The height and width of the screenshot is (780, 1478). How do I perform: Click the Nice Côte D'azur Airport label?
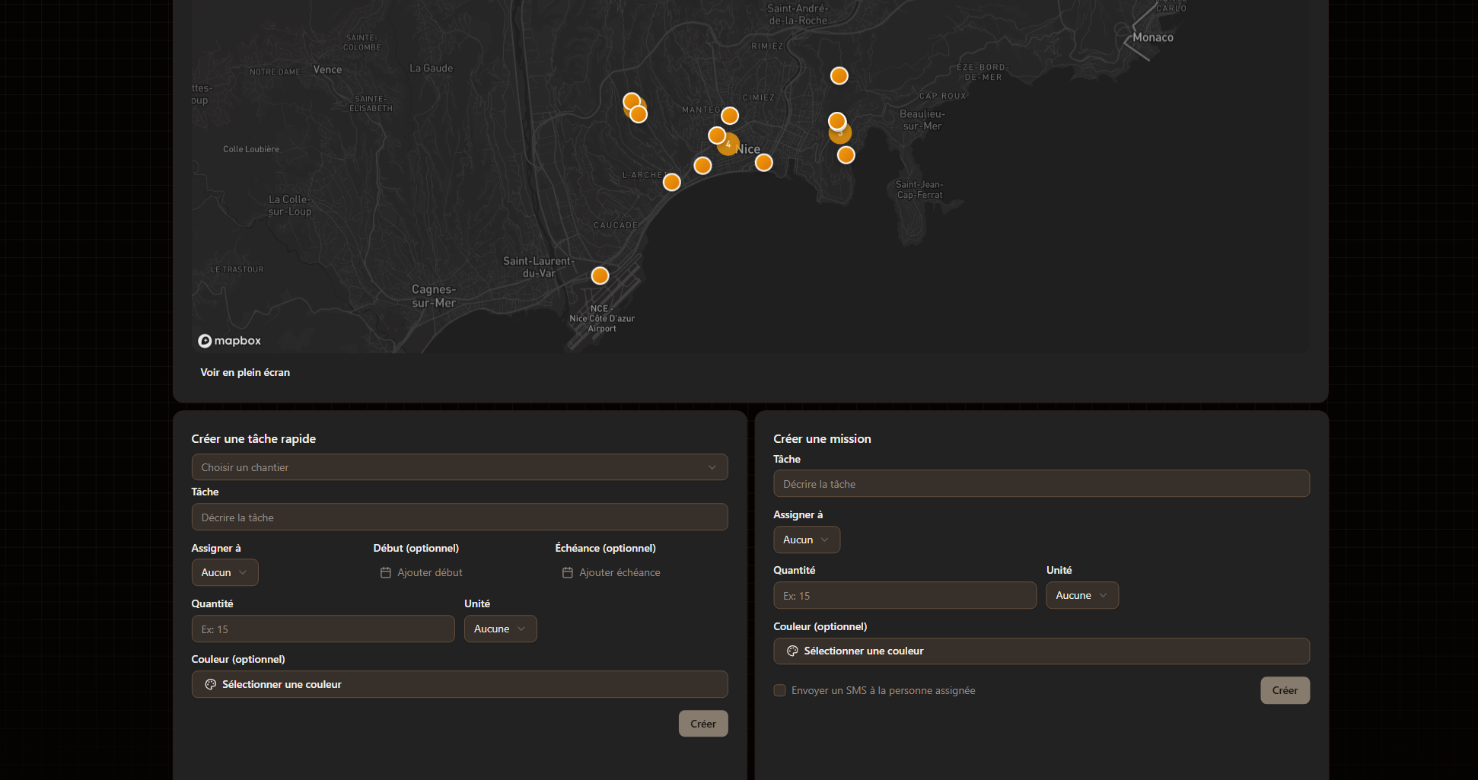pos(602,318)
